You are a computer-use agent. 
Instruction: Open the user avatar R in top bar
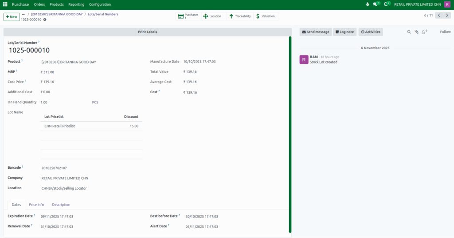click(447, 4)
